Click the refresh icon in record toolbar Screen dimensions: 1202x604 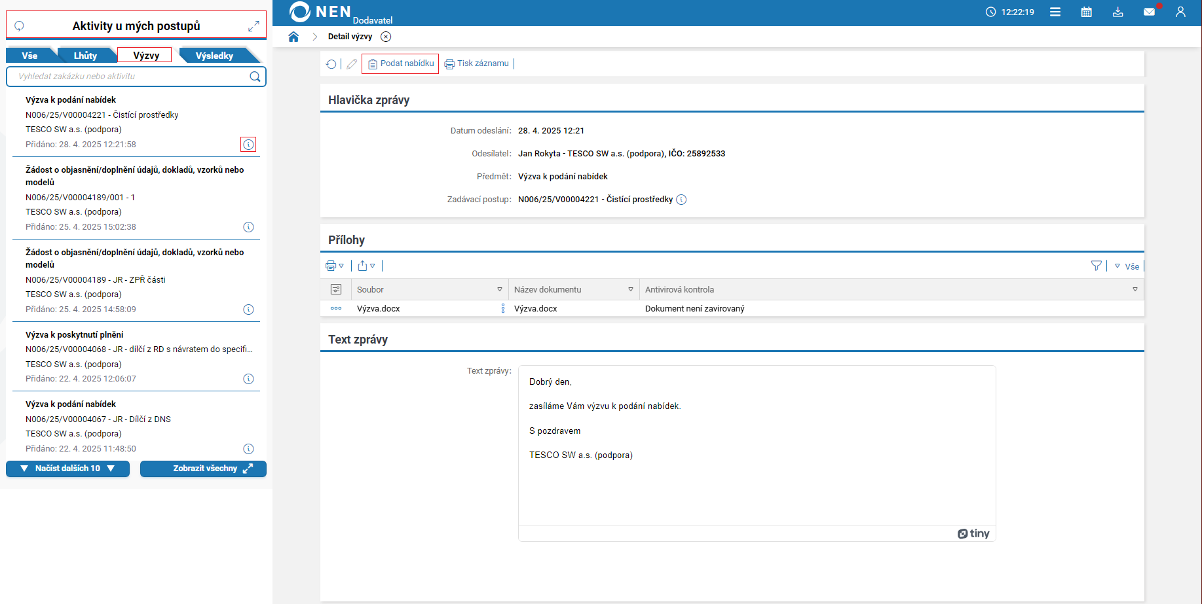(331, 64)
